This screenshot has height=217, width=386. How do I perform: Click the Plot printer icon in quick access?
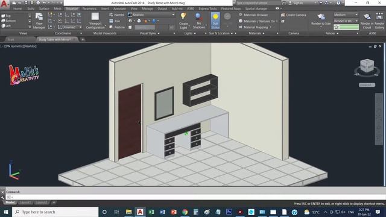38,3
